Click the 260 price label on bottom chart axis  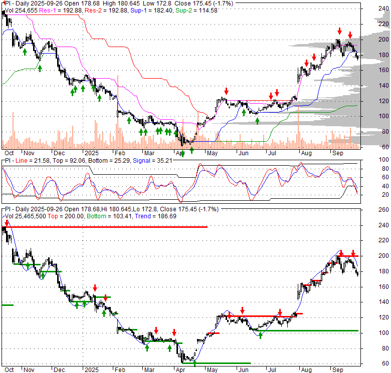point(383,210)
